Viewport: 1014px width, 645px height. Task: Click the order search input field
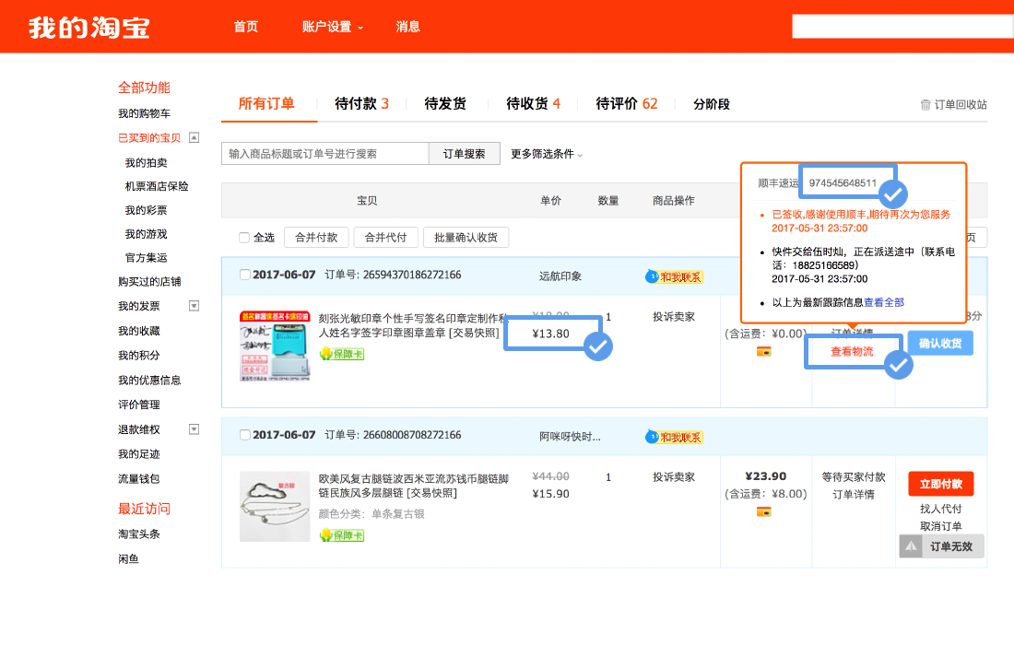(324, 154)
